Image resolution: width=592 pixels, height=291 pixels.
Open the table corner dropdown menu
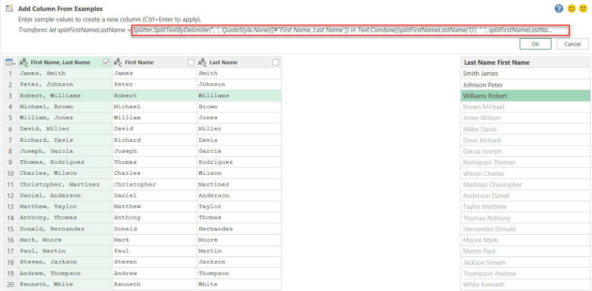tap(10, 62)
